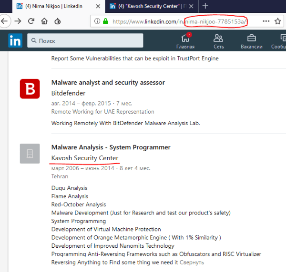Open the browser home page icon
Screen dimensions: 286x272
tap(44, 21)
